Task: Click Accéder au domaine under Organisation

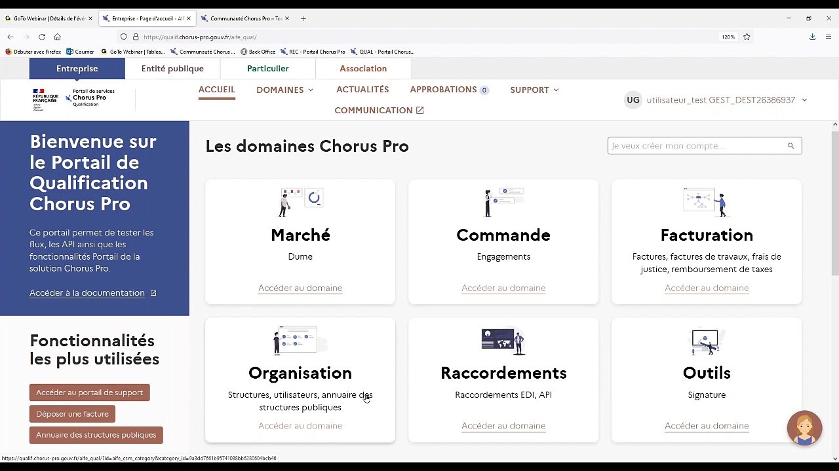Action: point(300,426)
